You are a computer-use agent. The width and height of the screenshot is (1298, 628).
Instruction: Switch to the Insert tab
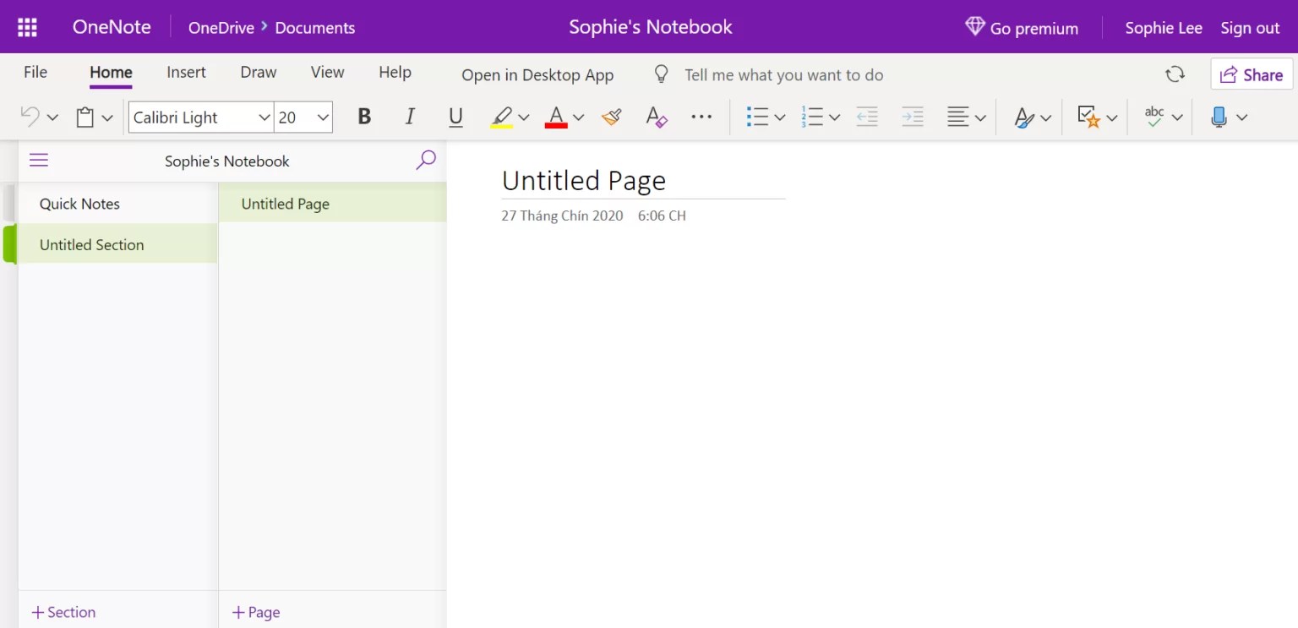[186, 72]
